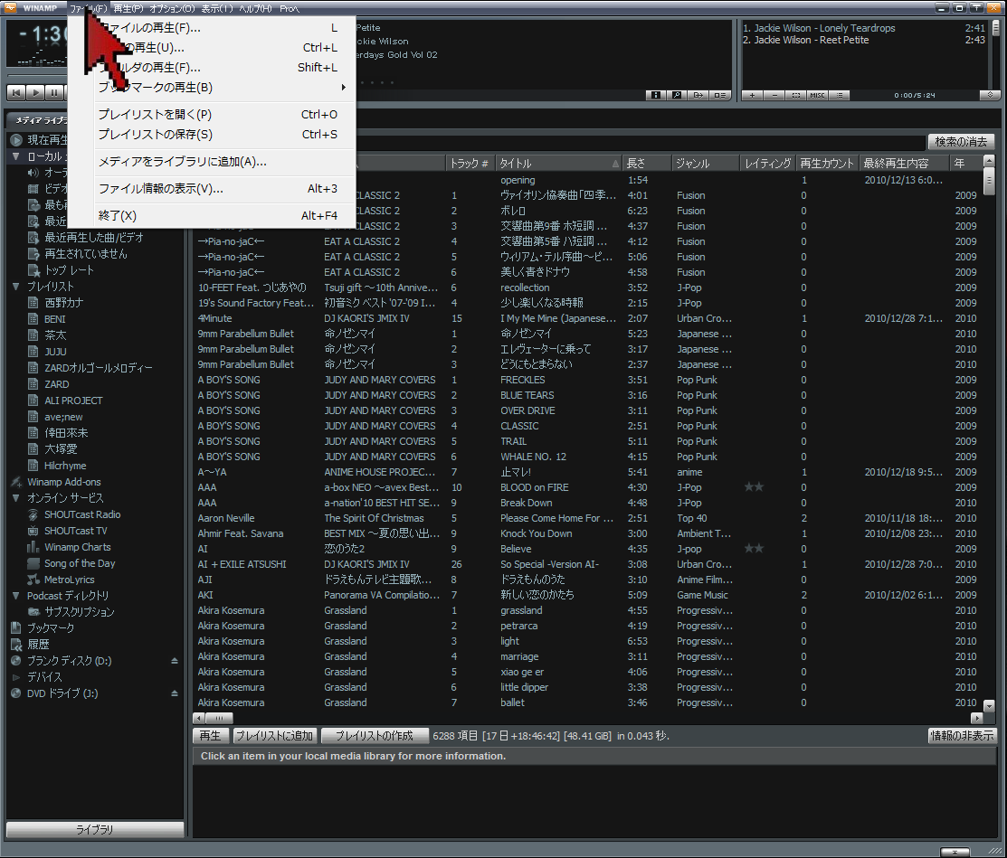The height and width of the screenshot is (858, 1007).
Task: Click the 再生 button below list
Action: click(211, 735)
